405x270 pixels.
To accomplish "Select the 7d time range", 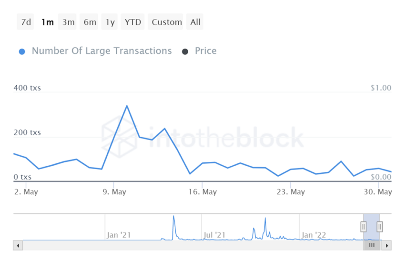I will tap(26, 22).
